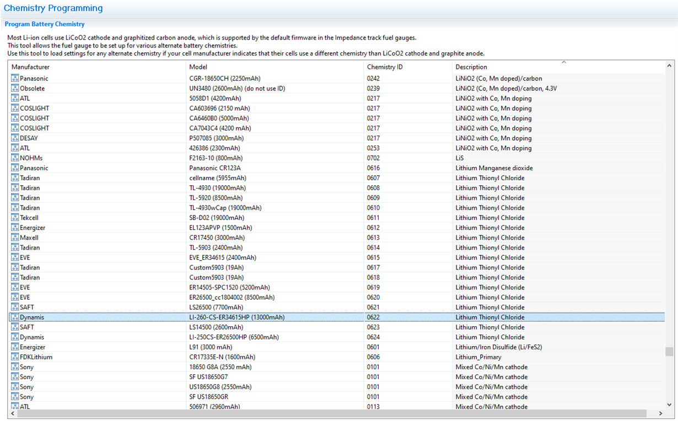Click the icon beside Sony SF US18650G7 row

[15, 377]
